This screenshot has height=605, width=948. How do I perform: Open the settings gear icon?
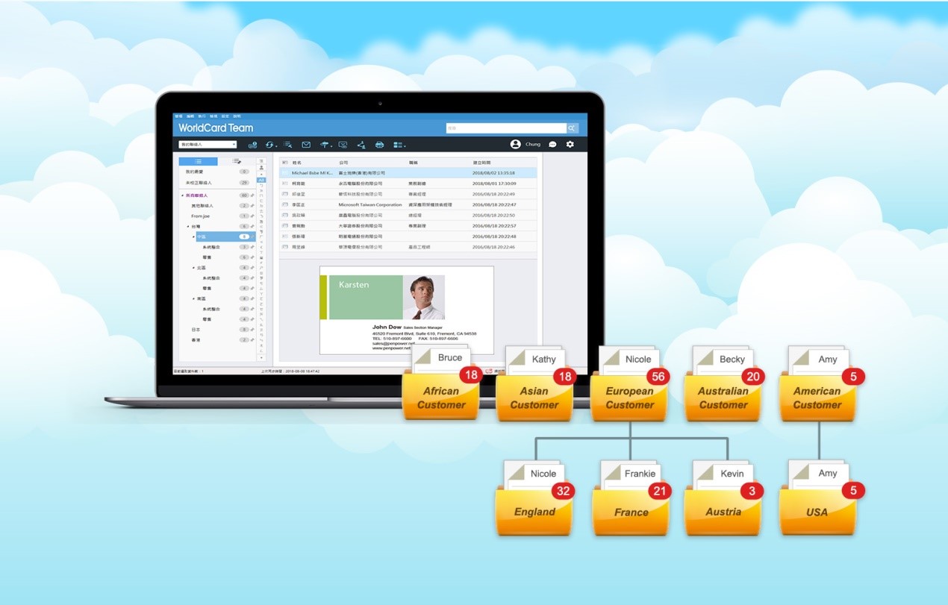[x=570, y=144]
